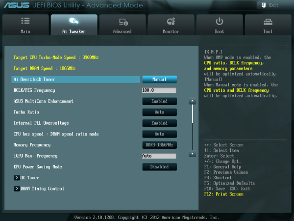
Task: Click the F3: Shortcut hint
Action: click(x=218, y=178)
